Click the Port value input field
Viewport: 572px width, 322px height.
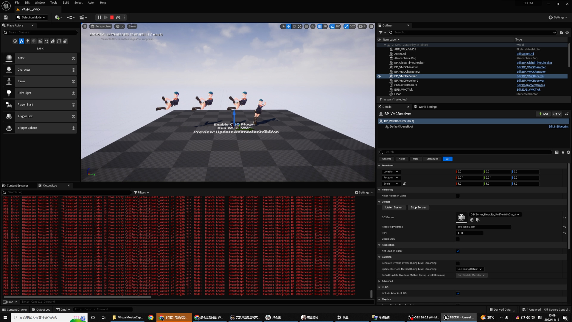(470, 233)
